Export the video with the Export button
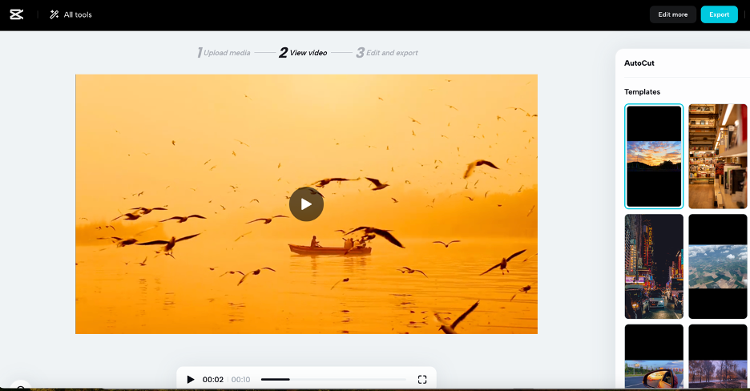Image resolution: width=750 pixels, height=391 pixels. coord(719,14)
